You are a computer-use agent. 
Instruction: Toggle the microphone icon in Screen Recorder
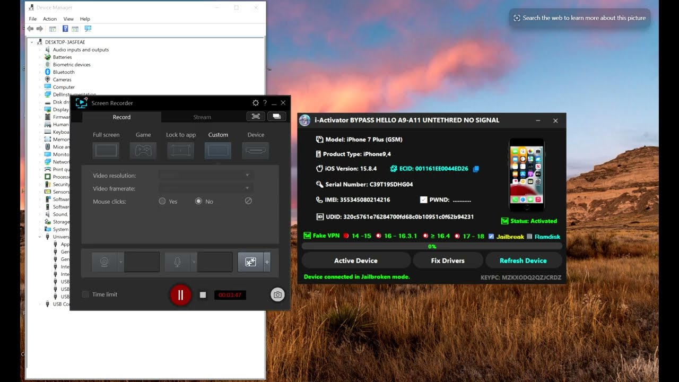[x=178, y=262]
